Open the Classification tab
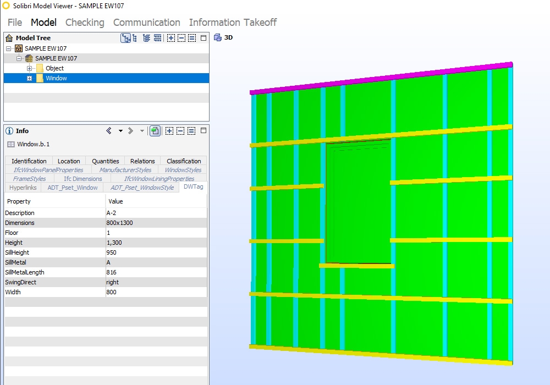This screenshot has width=550, height=385. [x=184, y=161]
